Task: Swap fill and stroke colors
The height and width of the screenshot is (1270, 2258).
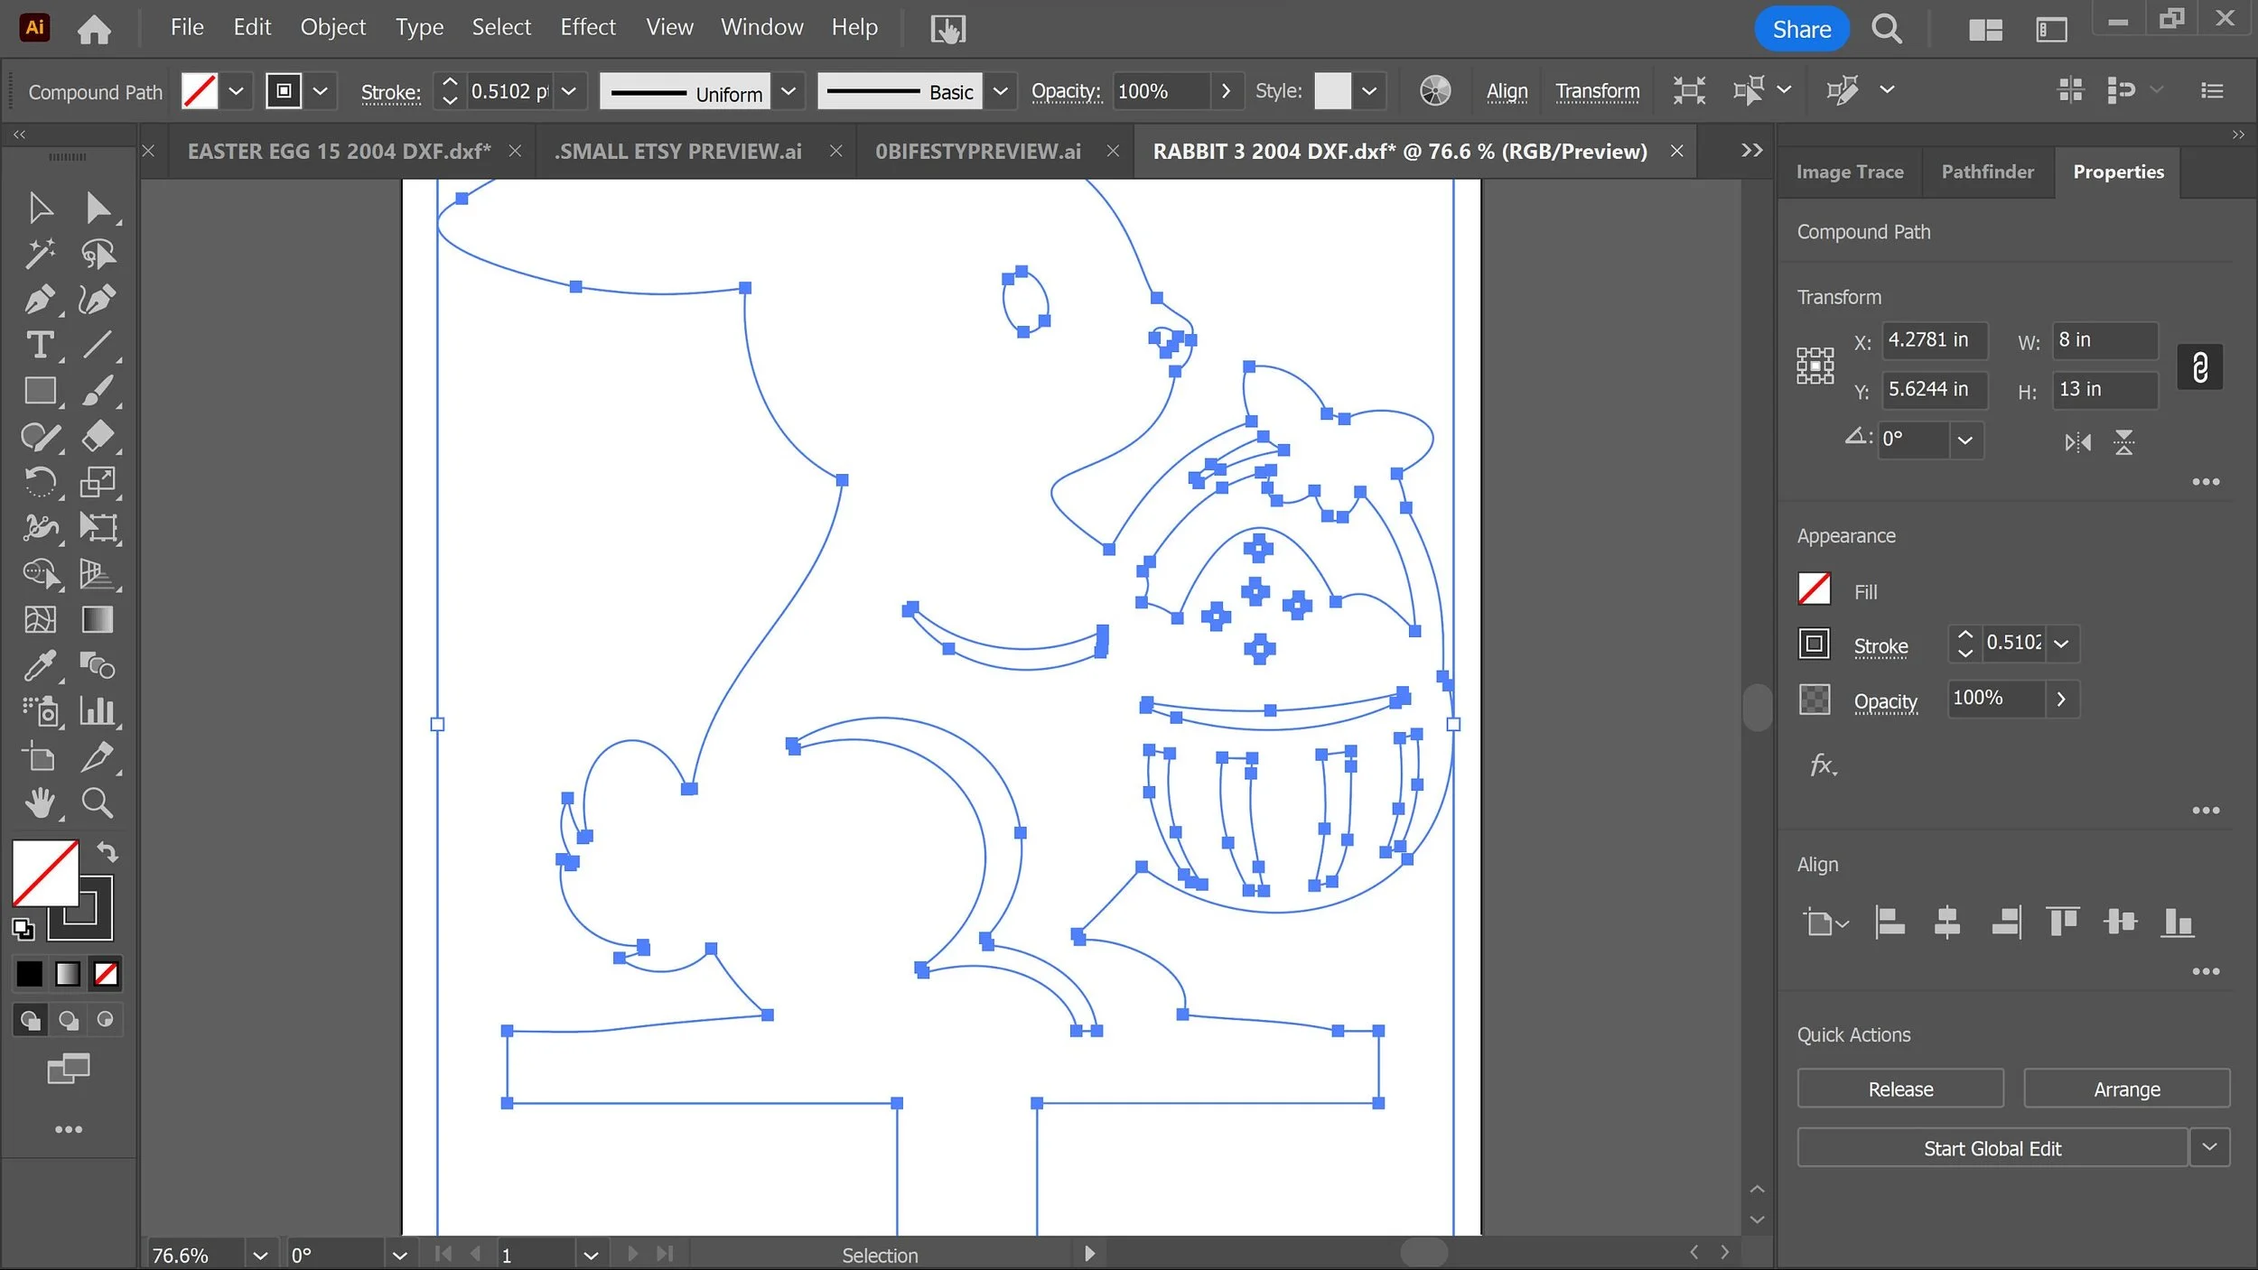Action: tap(107, 851)
